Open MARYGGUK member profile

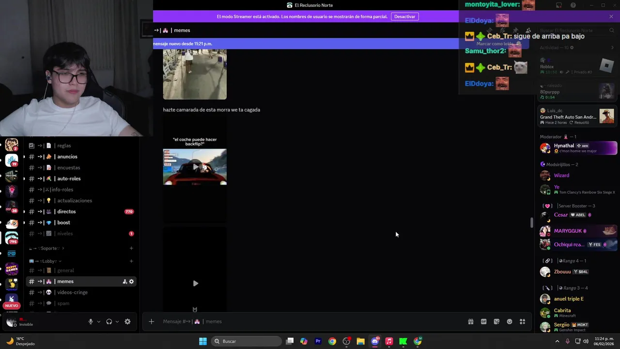(x=578, y=231)
